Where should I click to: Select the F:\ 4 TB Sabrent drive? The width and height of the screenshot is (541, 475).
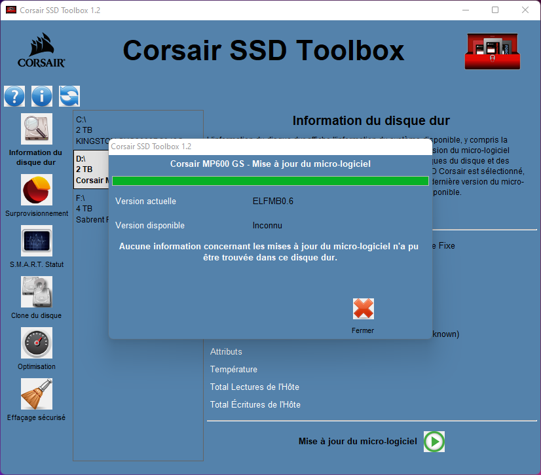click(92, 209)
